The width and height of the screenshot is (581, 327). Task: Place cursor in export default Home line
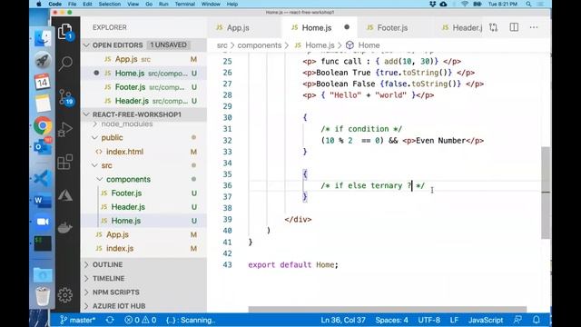[x=292, y=264]
